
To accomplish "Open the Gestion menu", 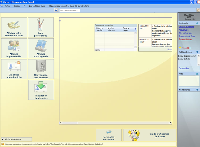I will [17, 6].
